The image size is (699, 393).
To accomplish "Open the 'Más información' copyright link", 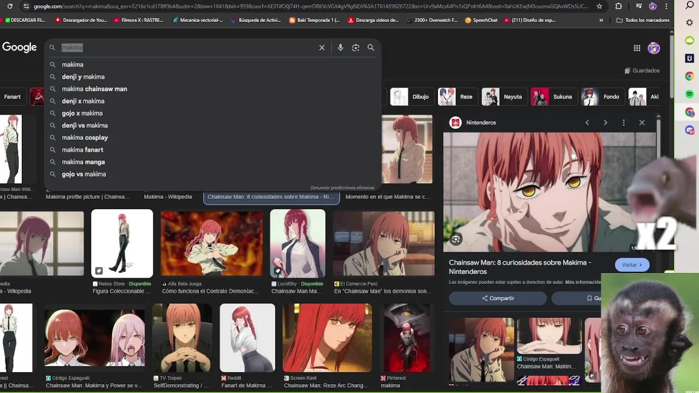I will tap(583, 282).
